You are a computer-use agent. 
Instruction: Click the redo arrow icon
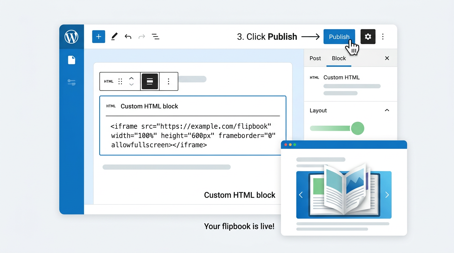[142, 37]
